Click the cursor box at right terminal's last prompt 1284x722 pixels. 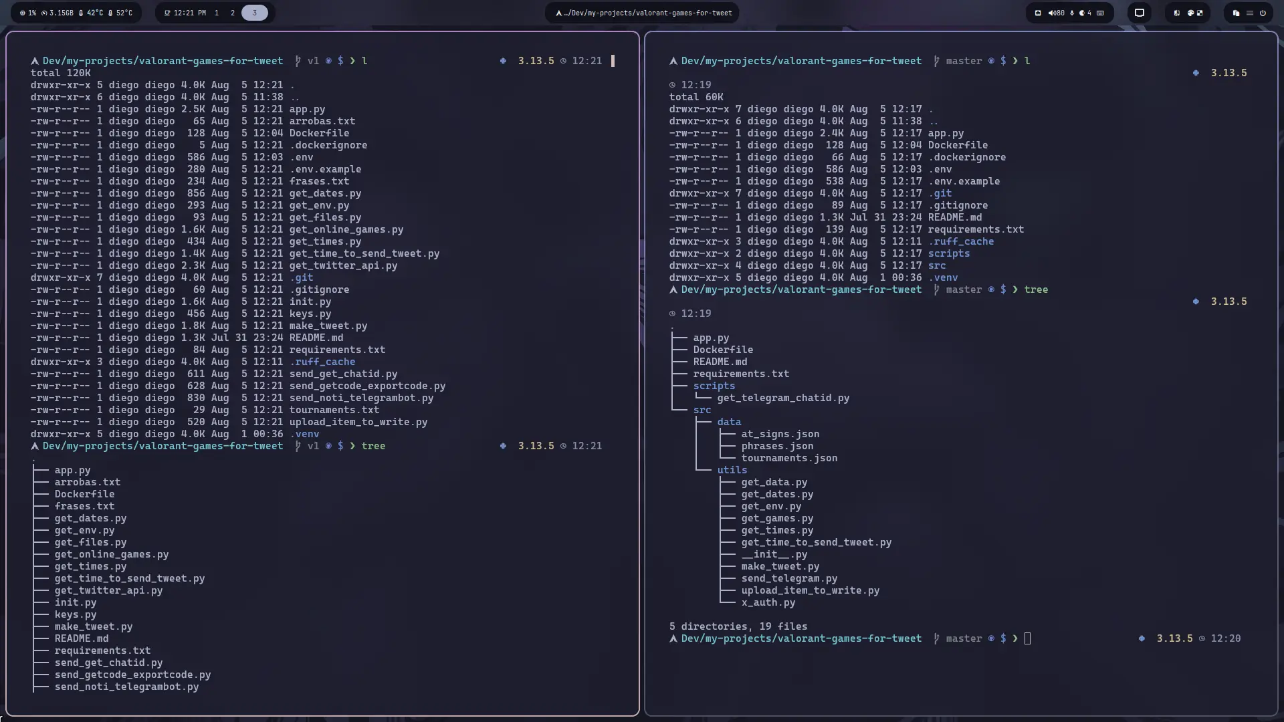1028,638
